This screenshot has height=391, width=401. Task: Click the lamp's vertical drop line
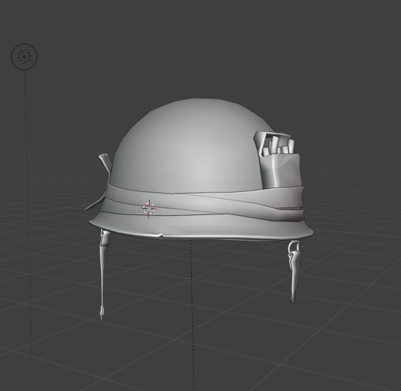coord(28,221)
